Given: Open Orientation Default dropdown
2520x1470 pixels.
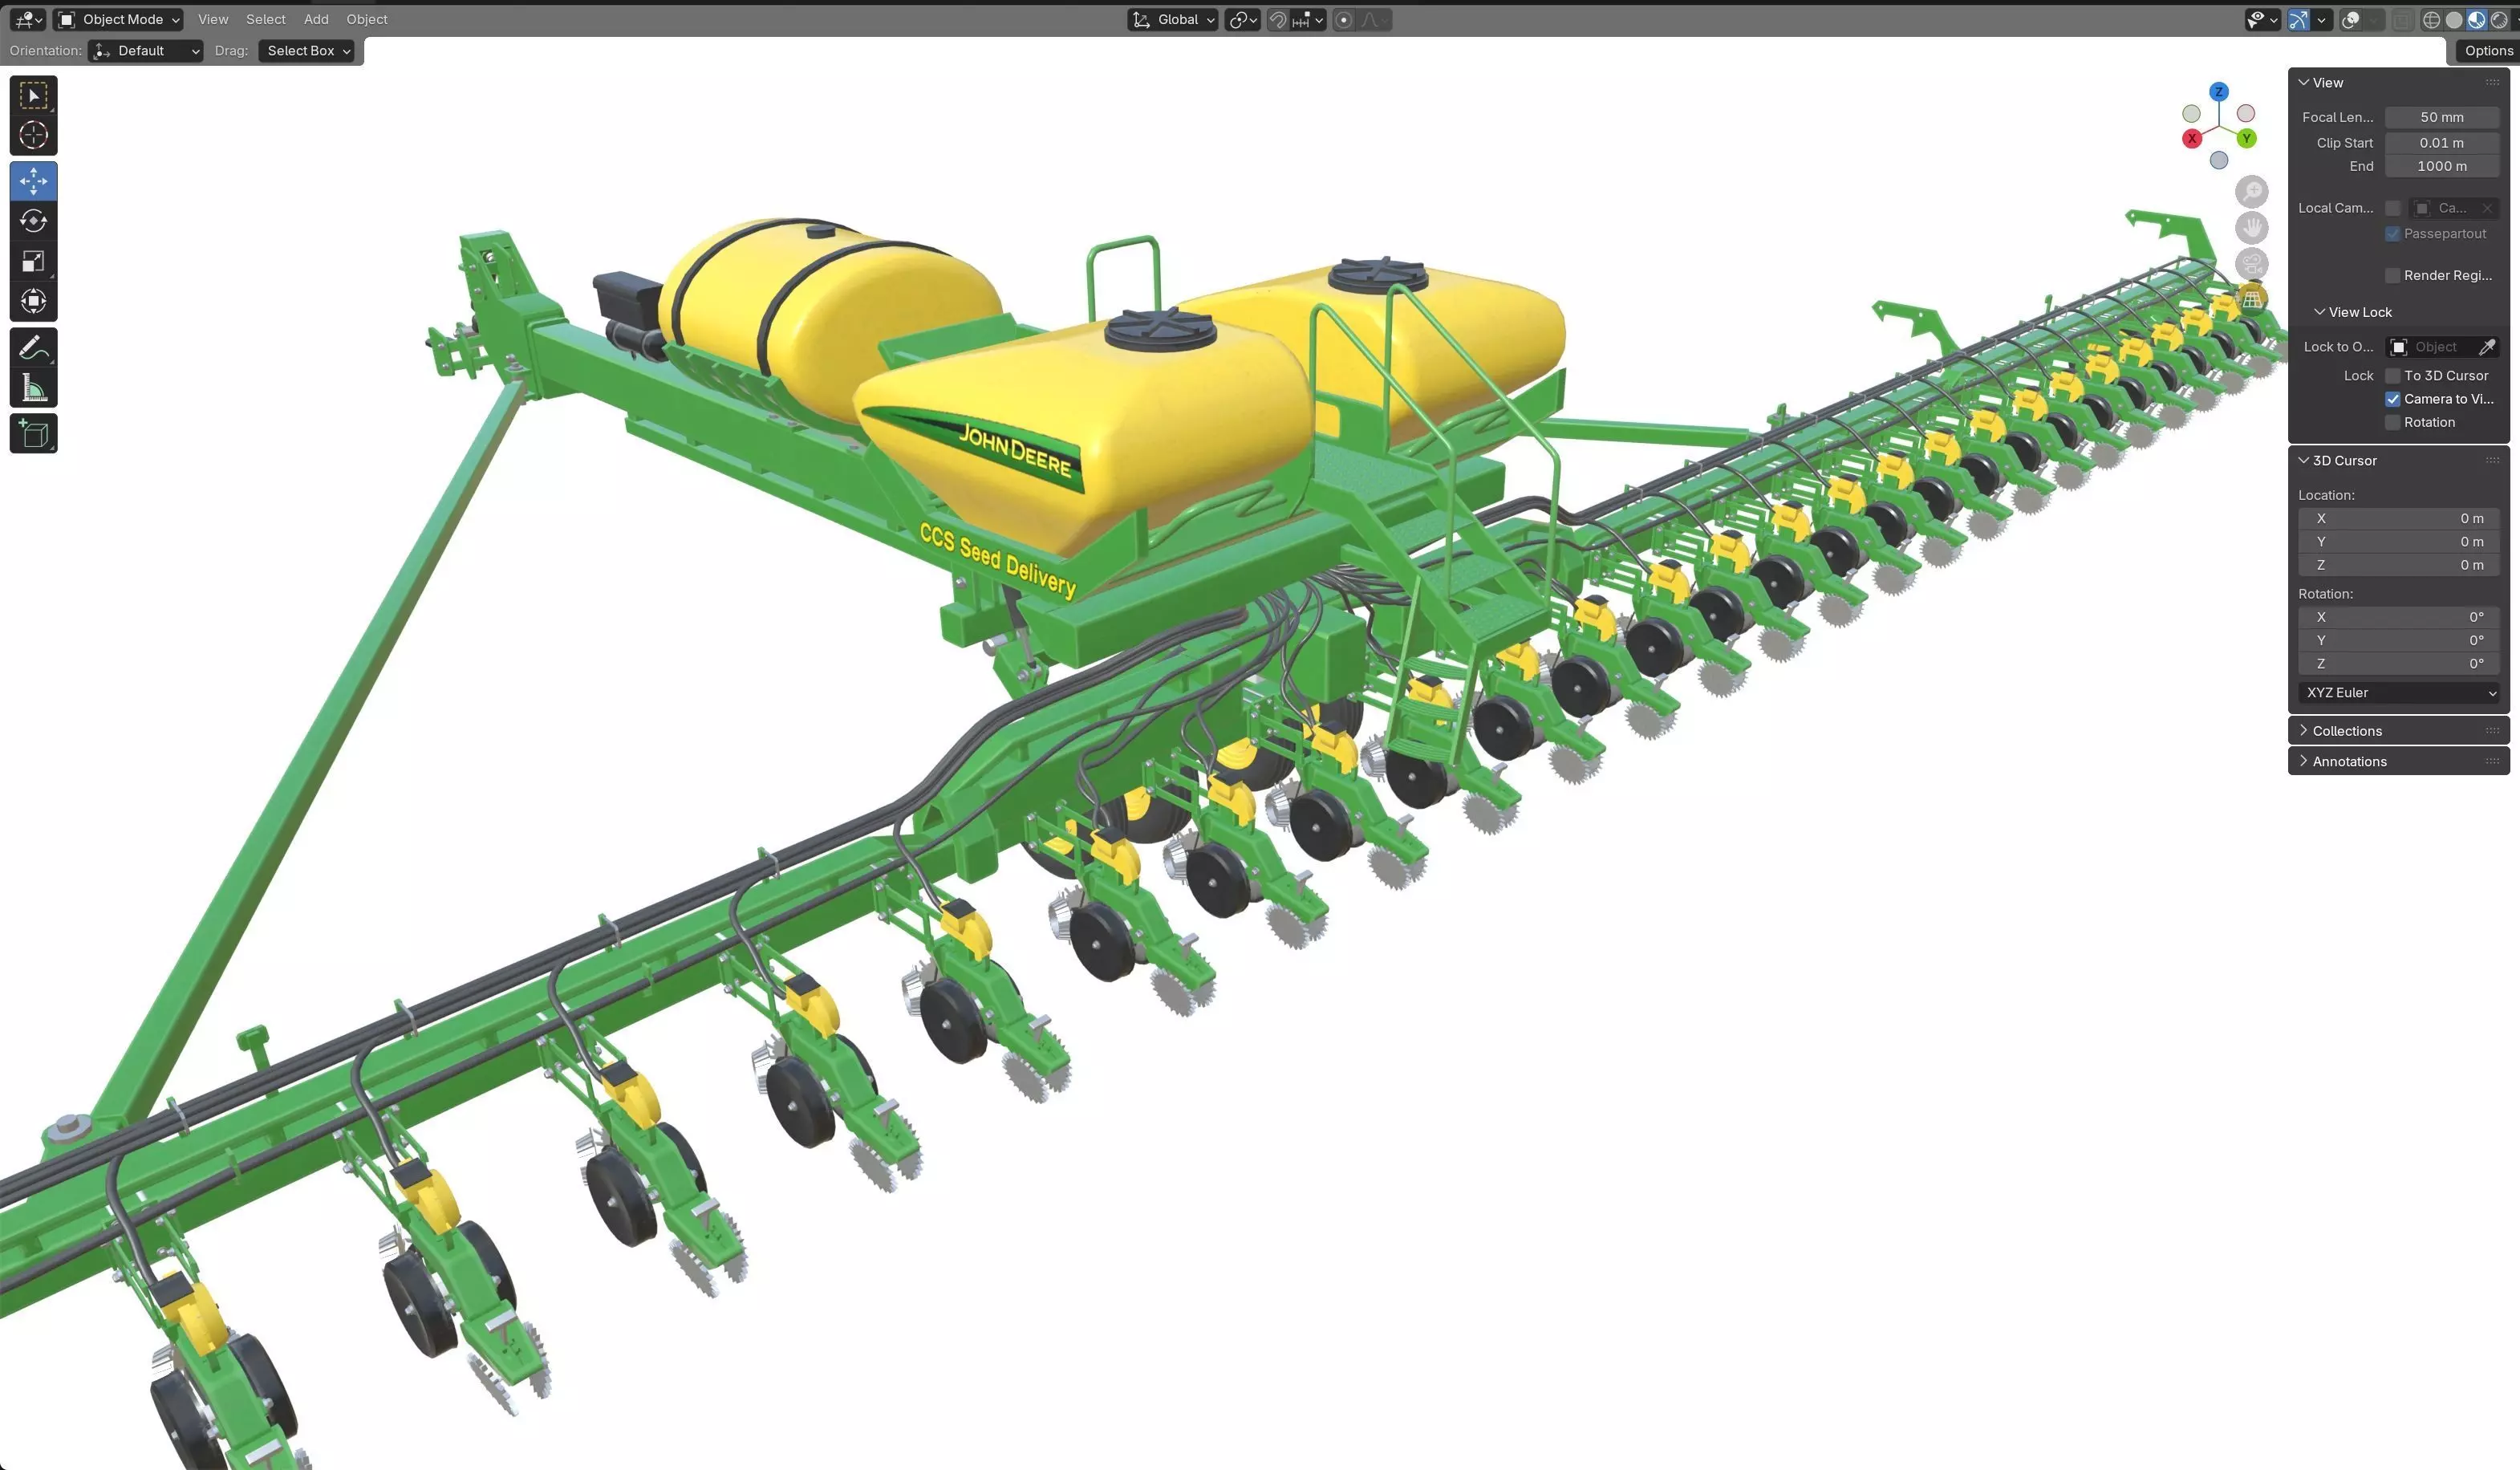Looking at the screenshot, I should click(146, 51).
